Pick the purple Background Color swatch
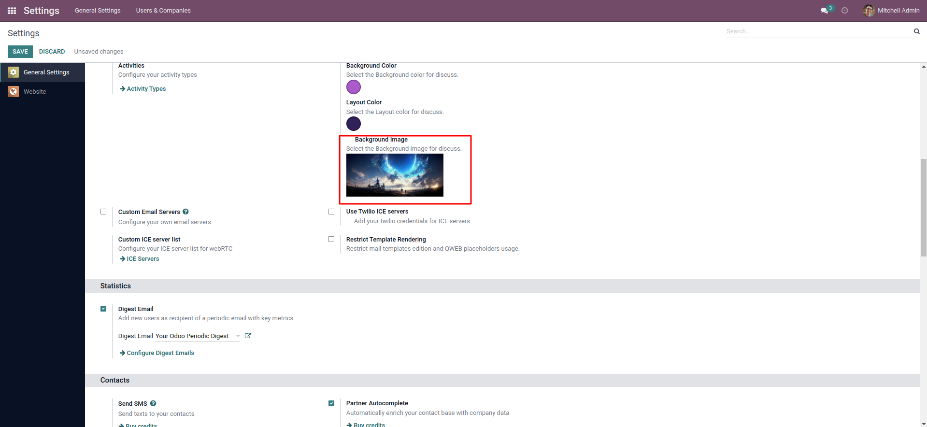 [x=354, y=87]
